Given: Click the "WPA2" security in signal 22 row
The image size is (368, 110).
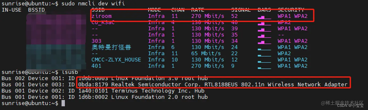Looking at the screenshot, I should tap(284, 53).
